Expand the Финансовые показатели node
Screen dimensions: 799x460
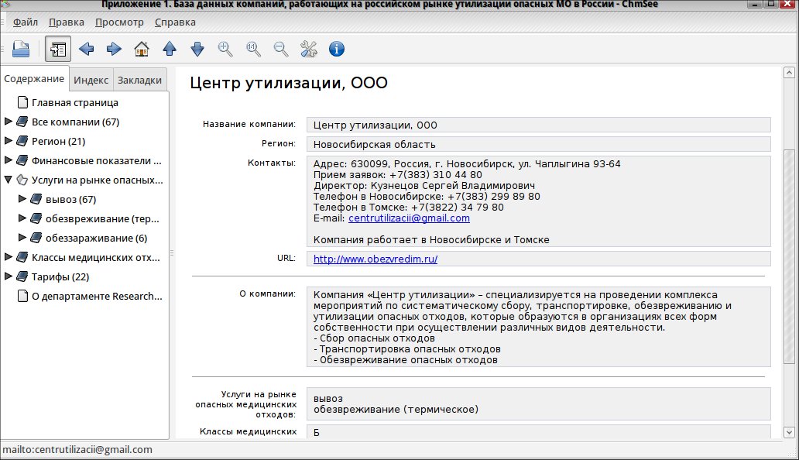coord(9,160)
